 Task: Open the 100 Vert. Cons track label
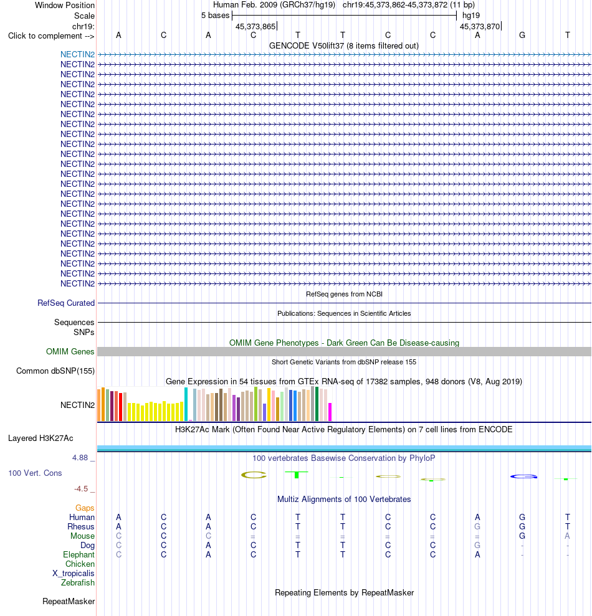pyautogui.click(x=35, y=473)
